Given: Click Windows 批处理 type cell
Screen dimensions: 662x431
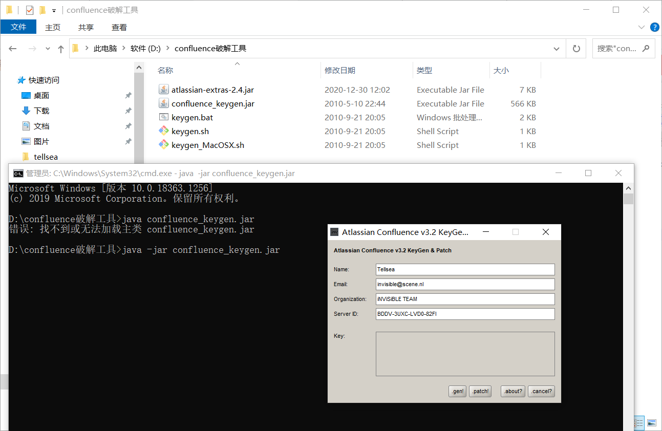Looking at the screenshot, I should pyautogui.click(x=450, y=117).
